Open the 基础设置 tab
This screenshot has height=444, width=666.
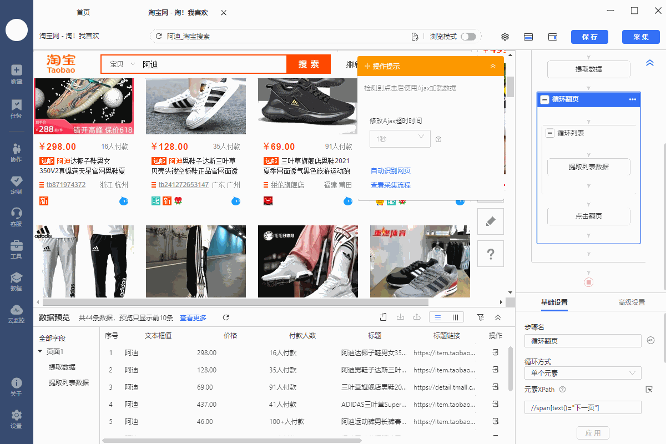[x=554, y=302]
